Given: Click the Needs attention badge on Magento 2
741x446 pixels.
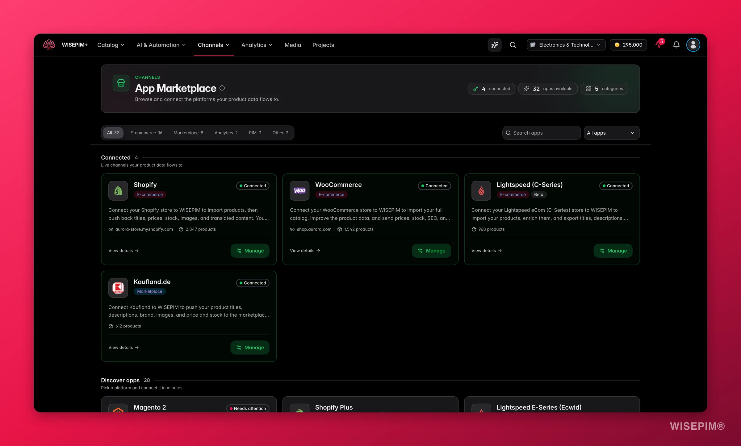Looking at the screenshot, I should point(248,408).
